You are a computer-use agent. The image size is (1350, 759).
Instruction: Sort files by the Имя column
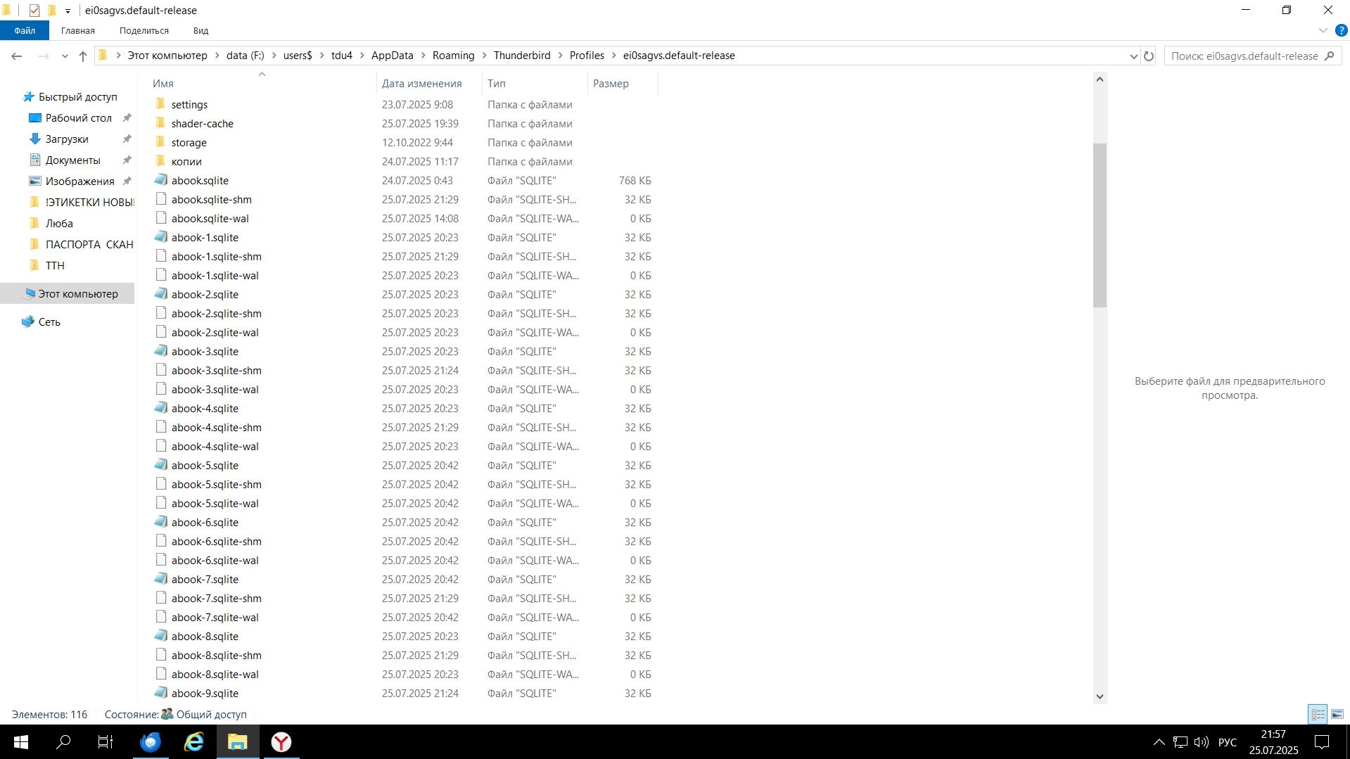262,83
